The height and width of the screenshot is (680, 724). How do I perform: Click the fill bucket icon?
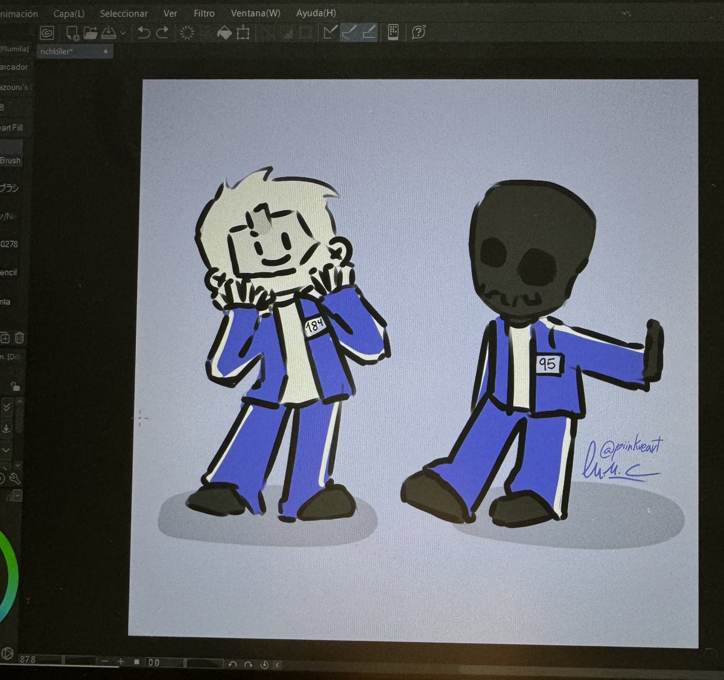[x=224, y=33]
